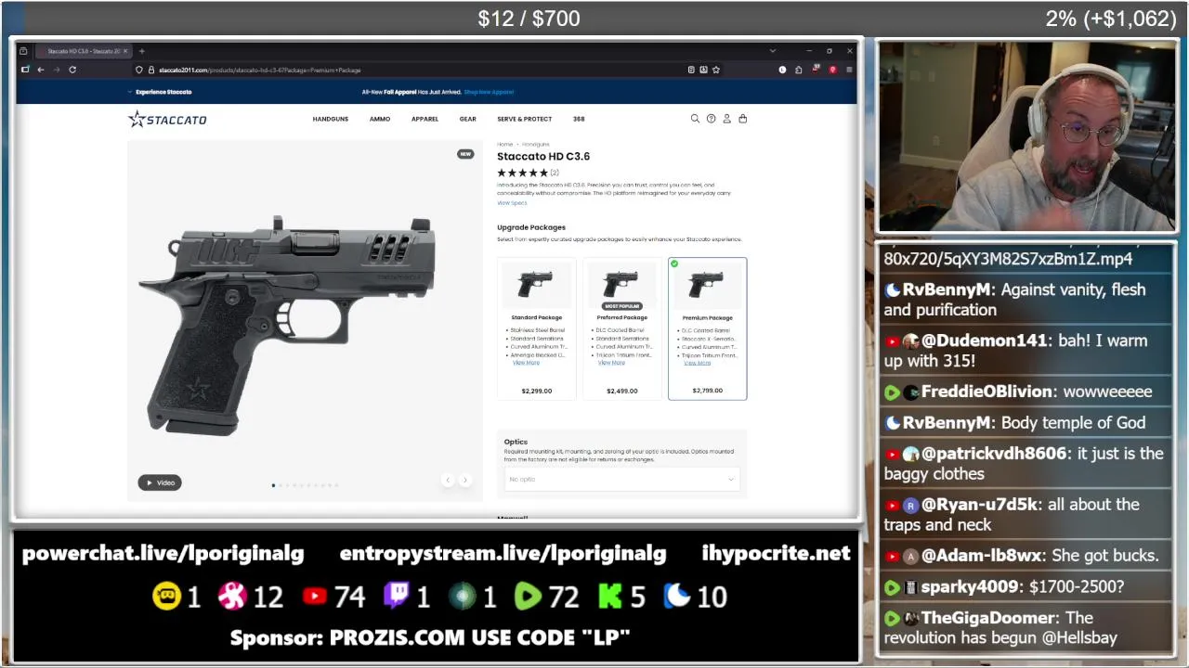Click the Staccato star logo

[167, 119]
